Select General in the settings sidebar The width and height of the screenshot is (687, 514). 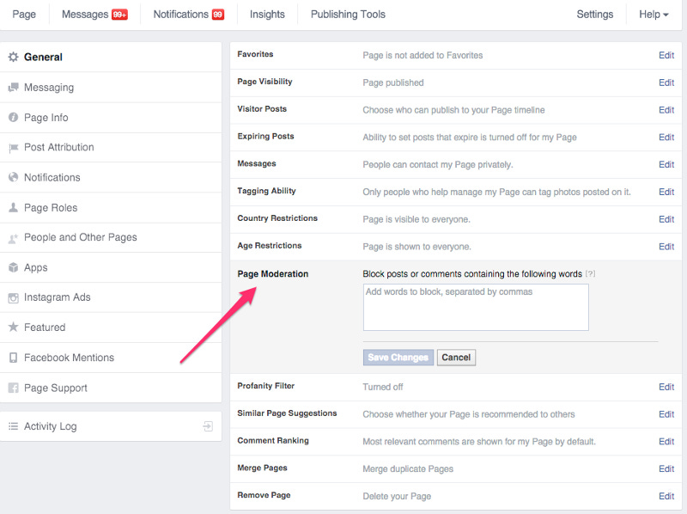(x=111, y=57)
